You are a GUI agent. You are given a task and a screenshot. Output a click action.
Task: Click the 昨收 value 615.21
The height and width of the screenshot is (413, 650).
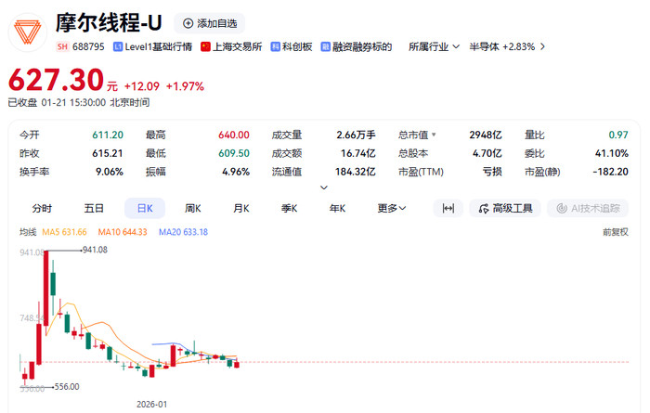[x=108, y=153]
